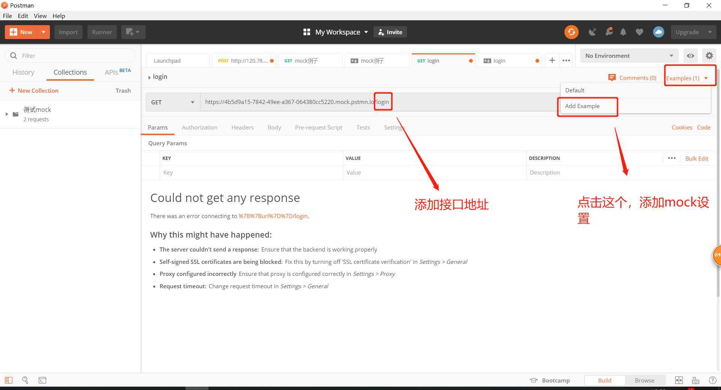Open the capture requests satellite icon
This screenshot has width=721, height=390.
click(x=592, y=32)
